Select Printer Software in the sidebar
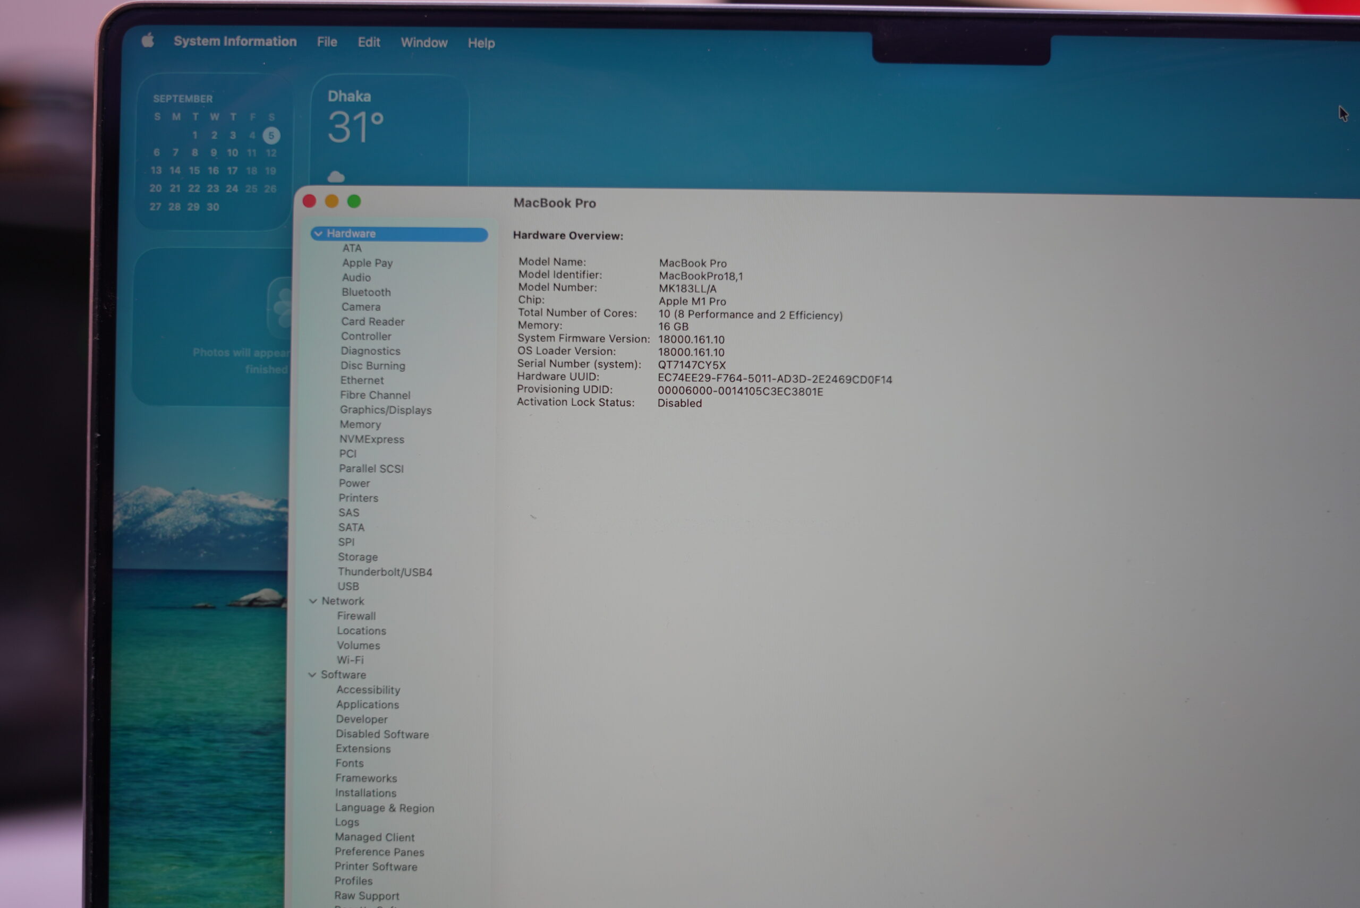The image size is (1360, 908). pos(376,867)
